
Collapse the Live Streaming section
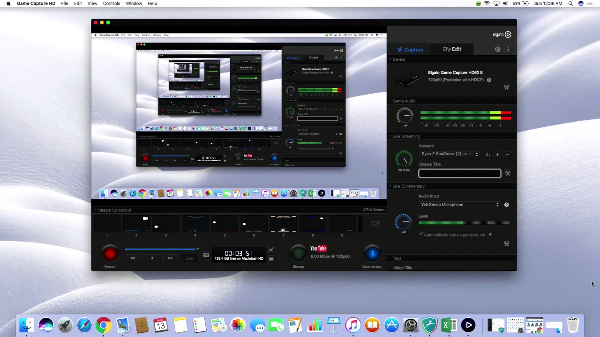pyautogui.click(x=390, y=136)
